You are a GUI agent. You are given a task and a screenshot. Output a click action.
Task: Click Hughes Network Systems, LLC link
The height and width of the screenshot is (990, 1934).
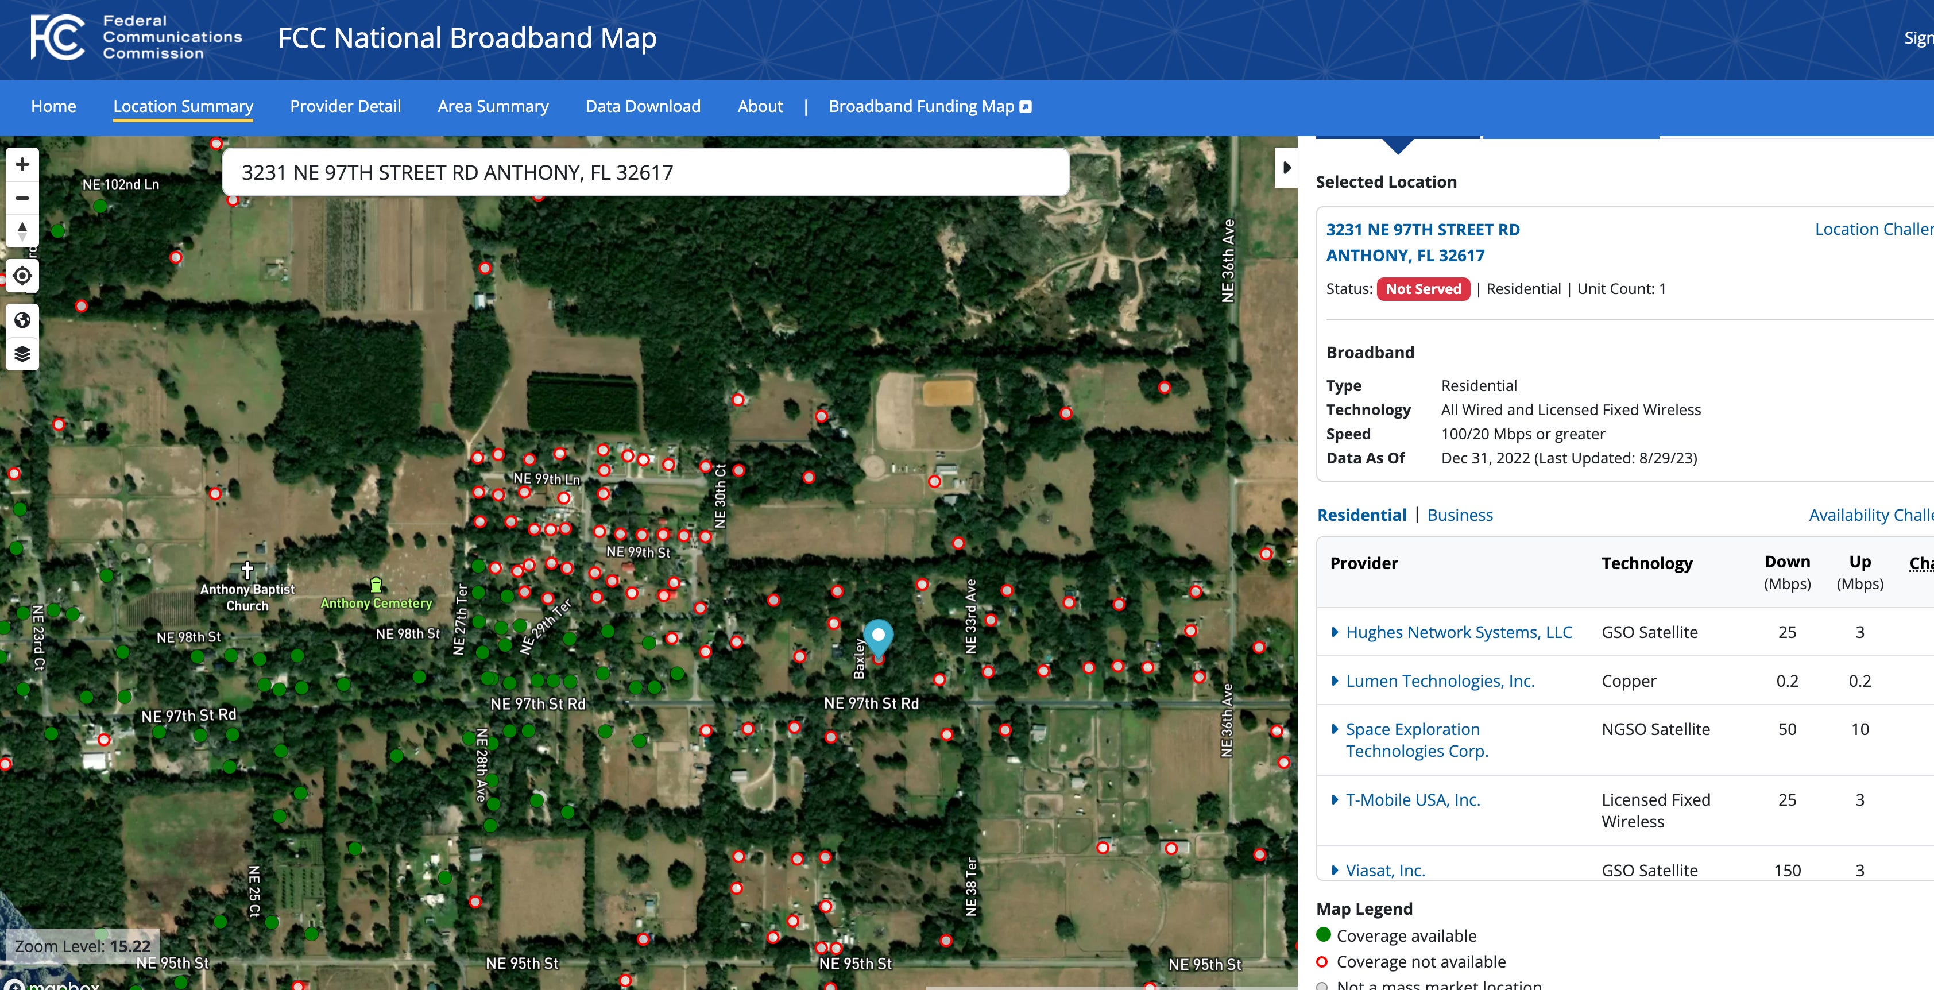tap(1459, 632)
